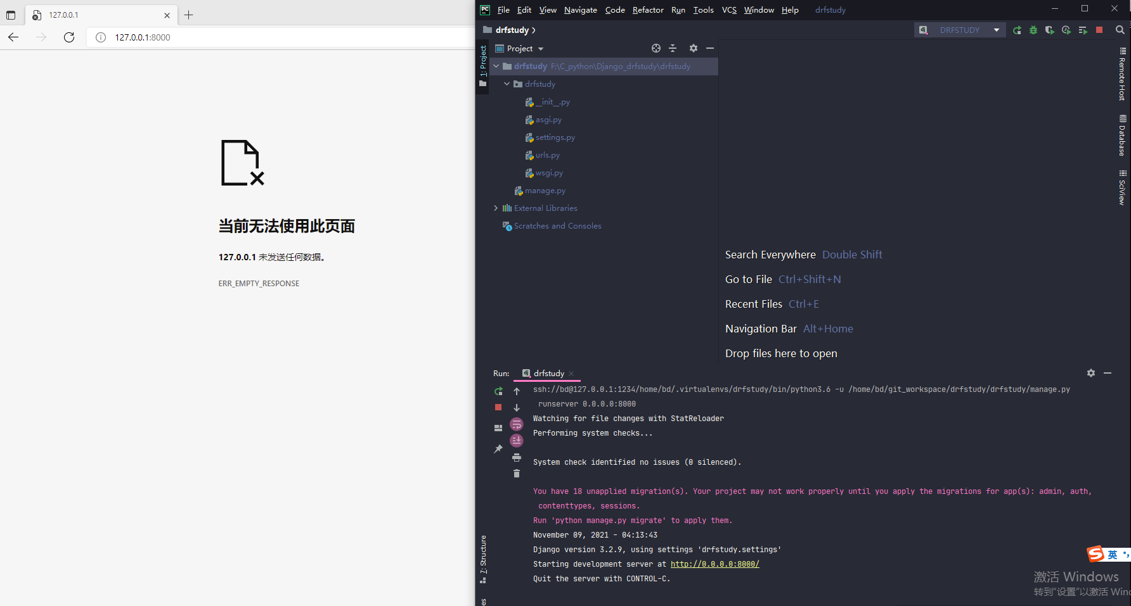Open the Navigate menu
Image resolution: width=1131 pixels, height=606 pixels.
tap(581, 9)
